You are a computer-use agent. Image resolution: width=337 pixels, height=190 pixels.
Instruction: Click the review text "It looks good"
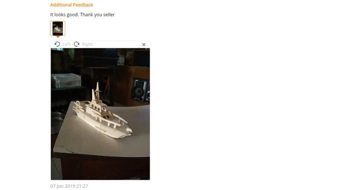click(x=64, y=14)
